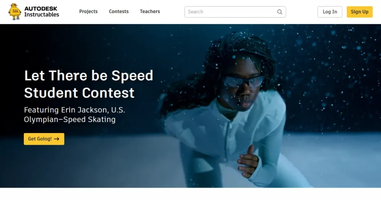
Task: Click the search magnifying glass icon
Action: pos(280,12)
